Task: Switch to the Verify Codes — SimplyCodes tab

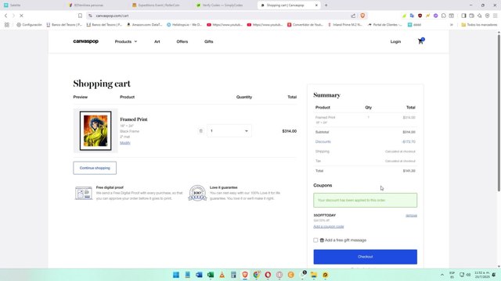Action: pos(222,5)
